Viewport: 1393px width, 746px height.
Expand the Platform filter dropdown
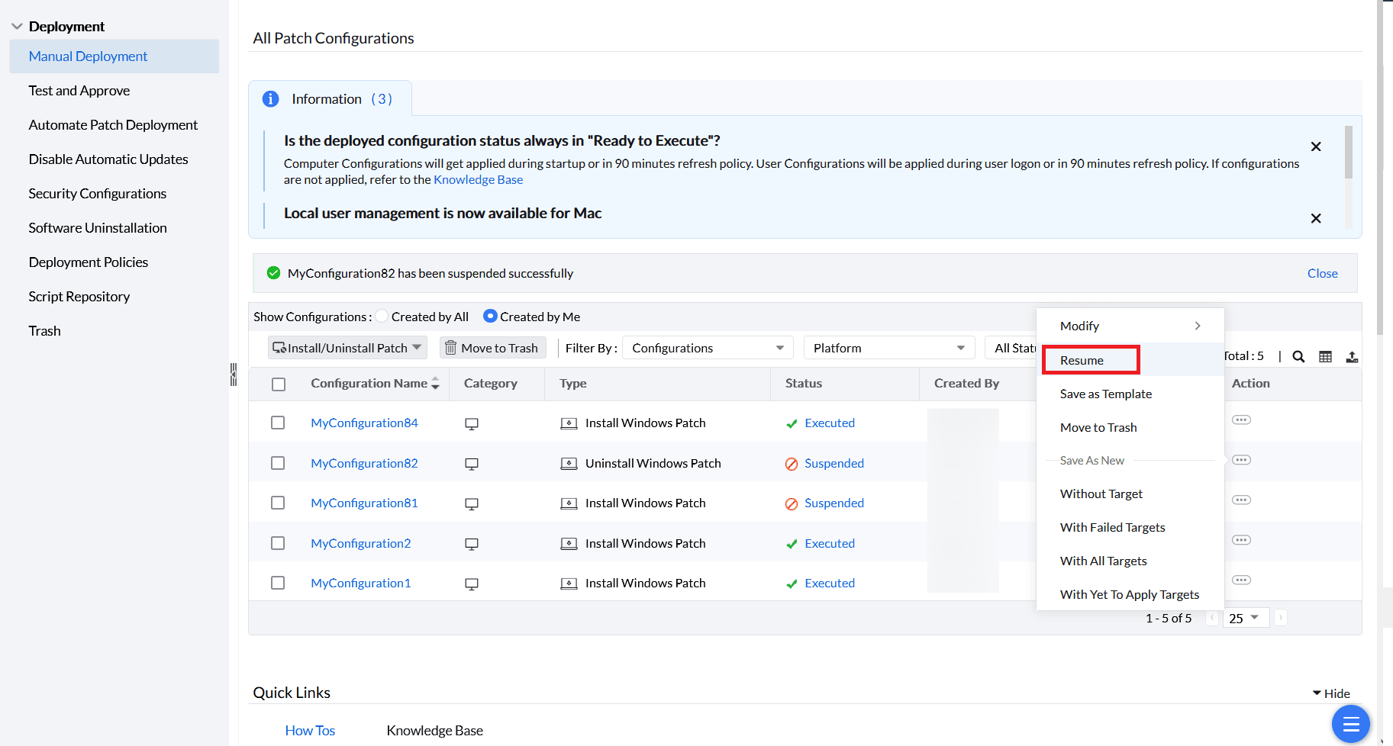point(888,348)
